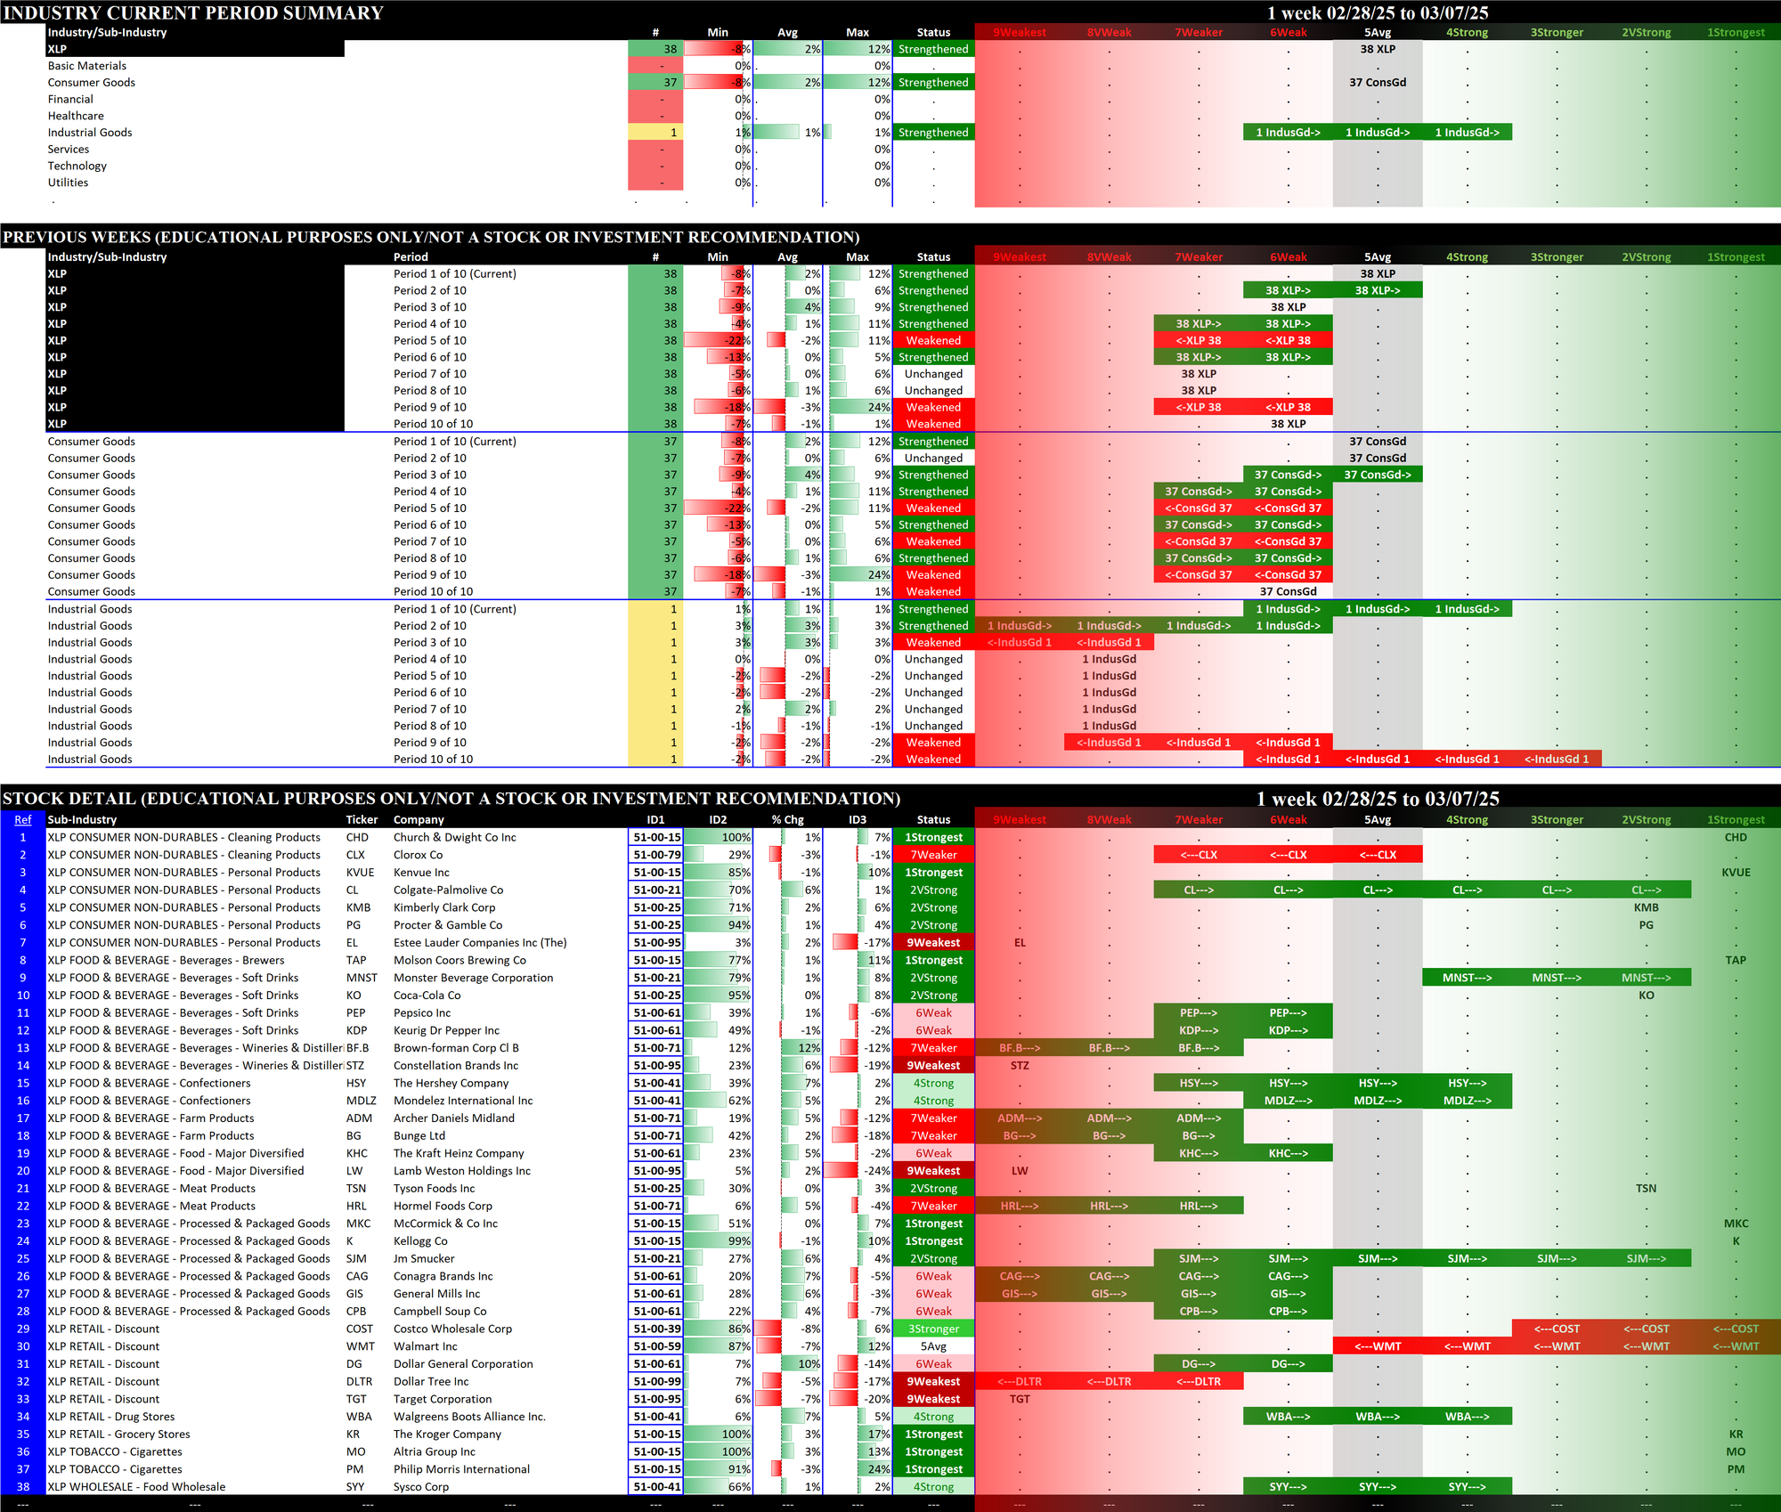
Task: Select the Technology industry row label
Action: (x=77, y=167)
